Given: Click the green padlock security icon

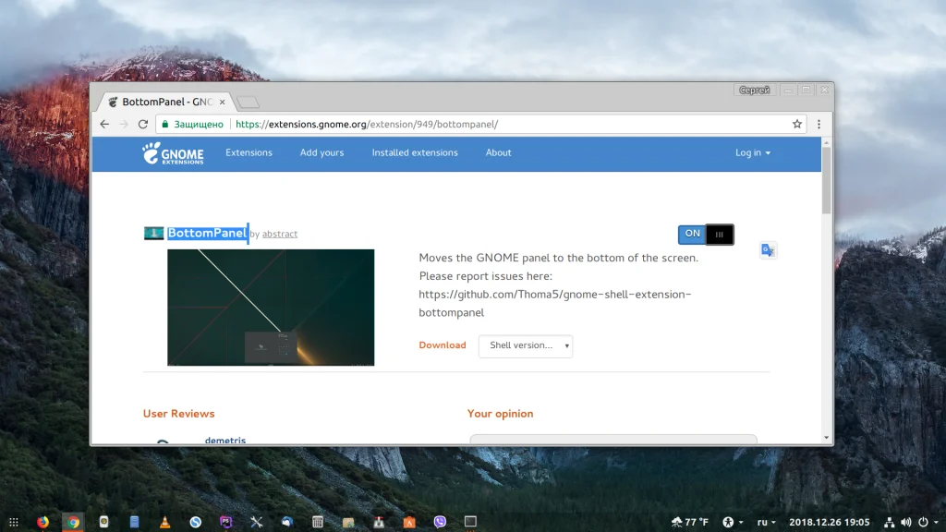Looking at the screenshot, I should [x=165, y=125].
